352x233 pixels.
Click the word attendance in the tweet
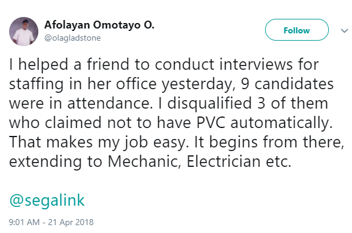coord(109,103)
